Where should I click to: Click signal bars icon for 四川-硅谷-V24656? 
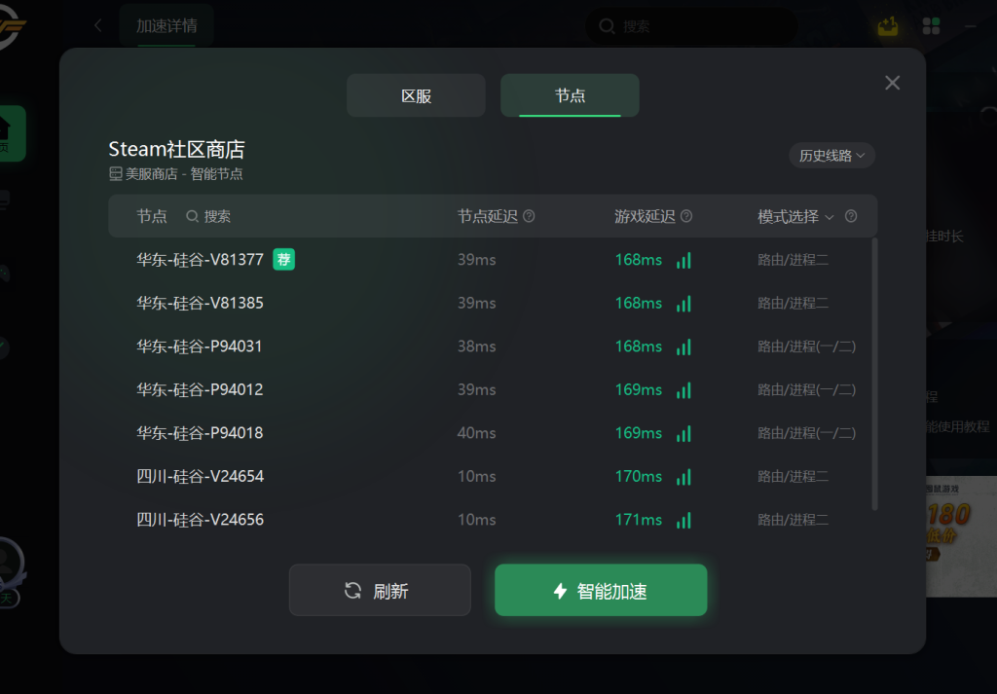[x=683, y=520]
